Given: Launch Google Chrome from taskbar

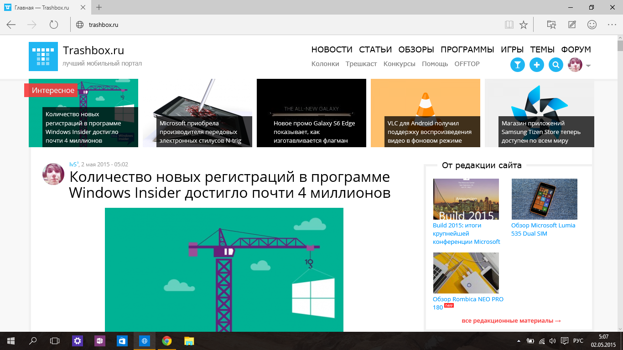Looking at the screenshot, I should coord(167,340).
